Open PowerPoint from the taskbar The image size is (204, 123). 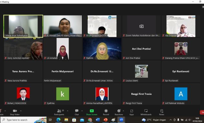pos(106,120)
